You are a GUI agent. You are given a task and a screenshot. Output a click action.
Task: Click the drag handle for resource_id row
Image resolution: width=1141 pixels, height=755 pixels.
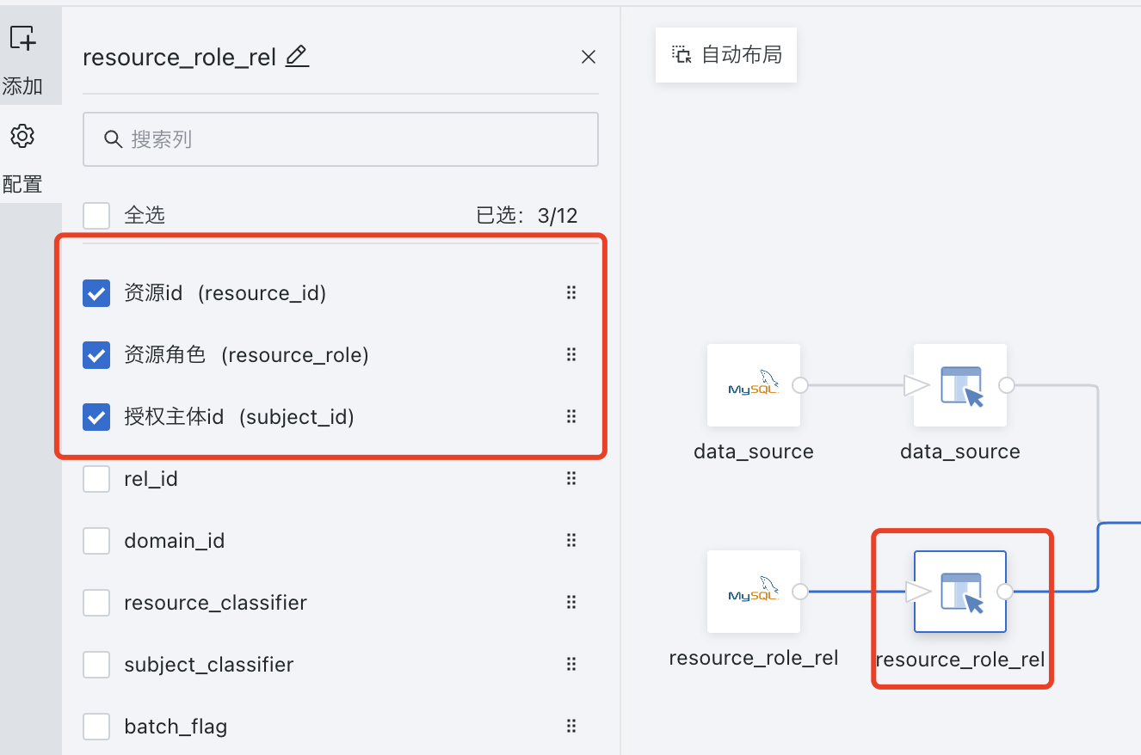[571, 293]
